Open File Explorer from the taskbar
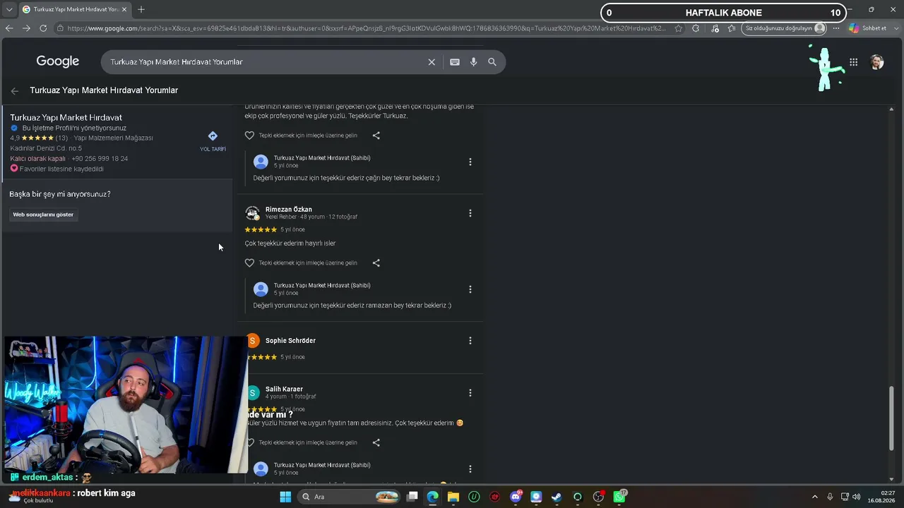This screenshot has height=508, width=904. (453, 497)
